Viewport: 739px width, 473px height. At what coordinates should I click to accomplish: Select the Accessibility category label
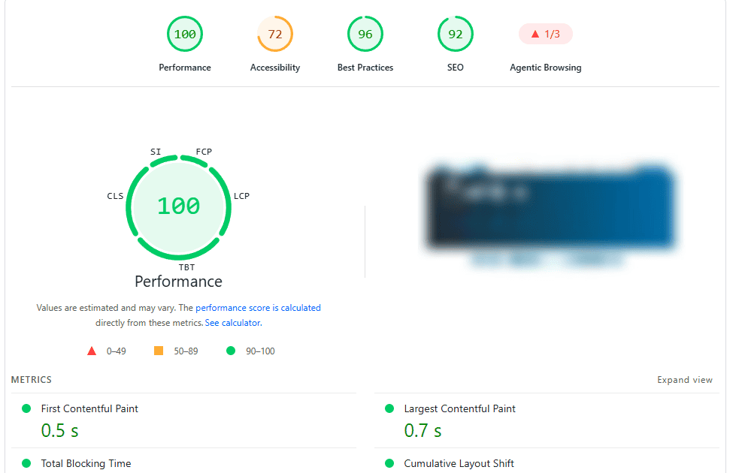point(275,68)
